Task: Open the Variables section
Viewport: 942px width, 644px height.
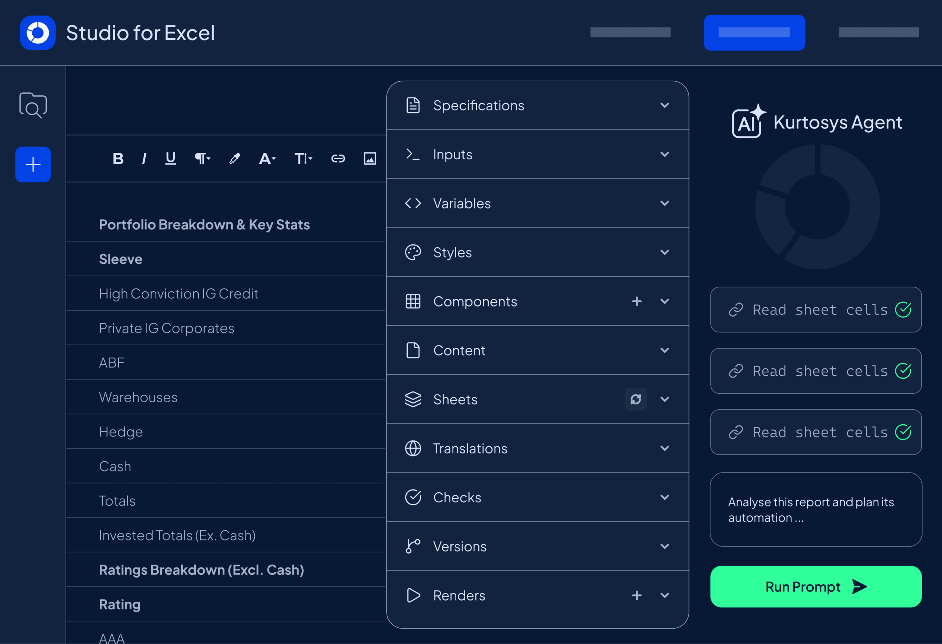Action: (538, 204)
